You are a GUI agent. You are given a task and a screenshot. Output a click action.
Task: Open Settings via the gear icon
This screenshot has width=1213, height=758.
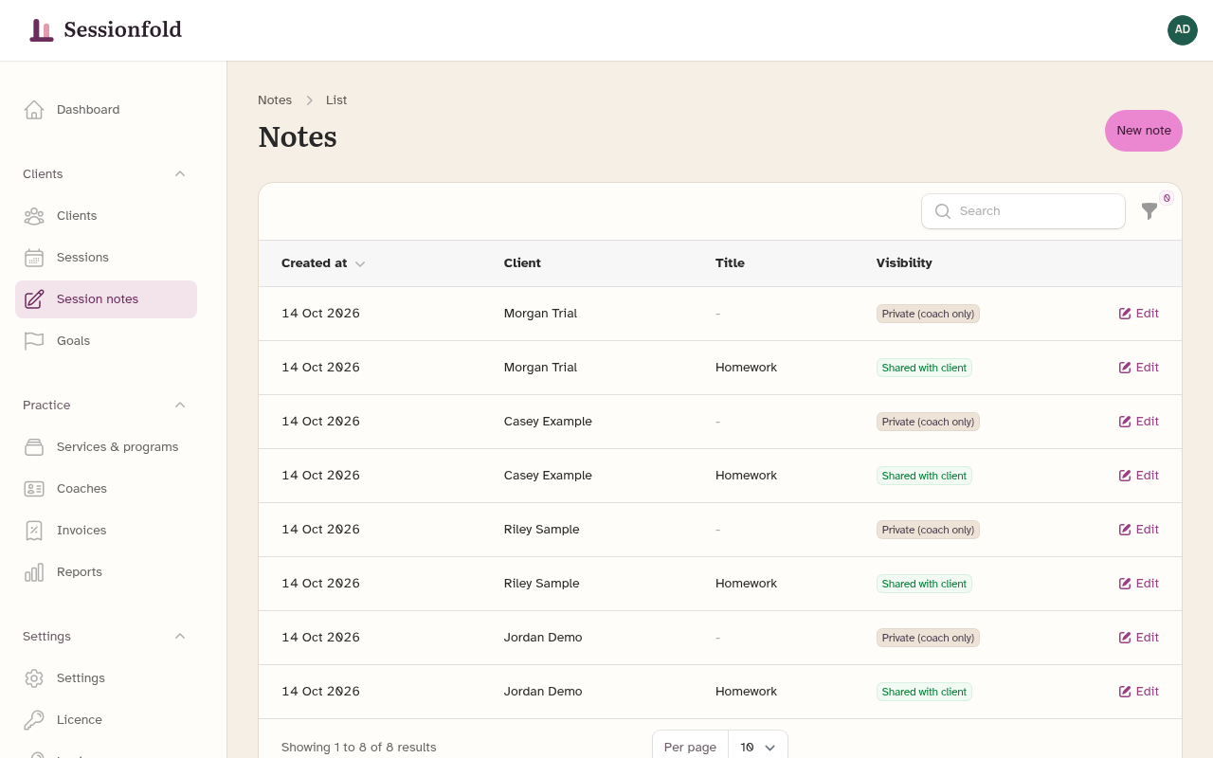[34, 678]
